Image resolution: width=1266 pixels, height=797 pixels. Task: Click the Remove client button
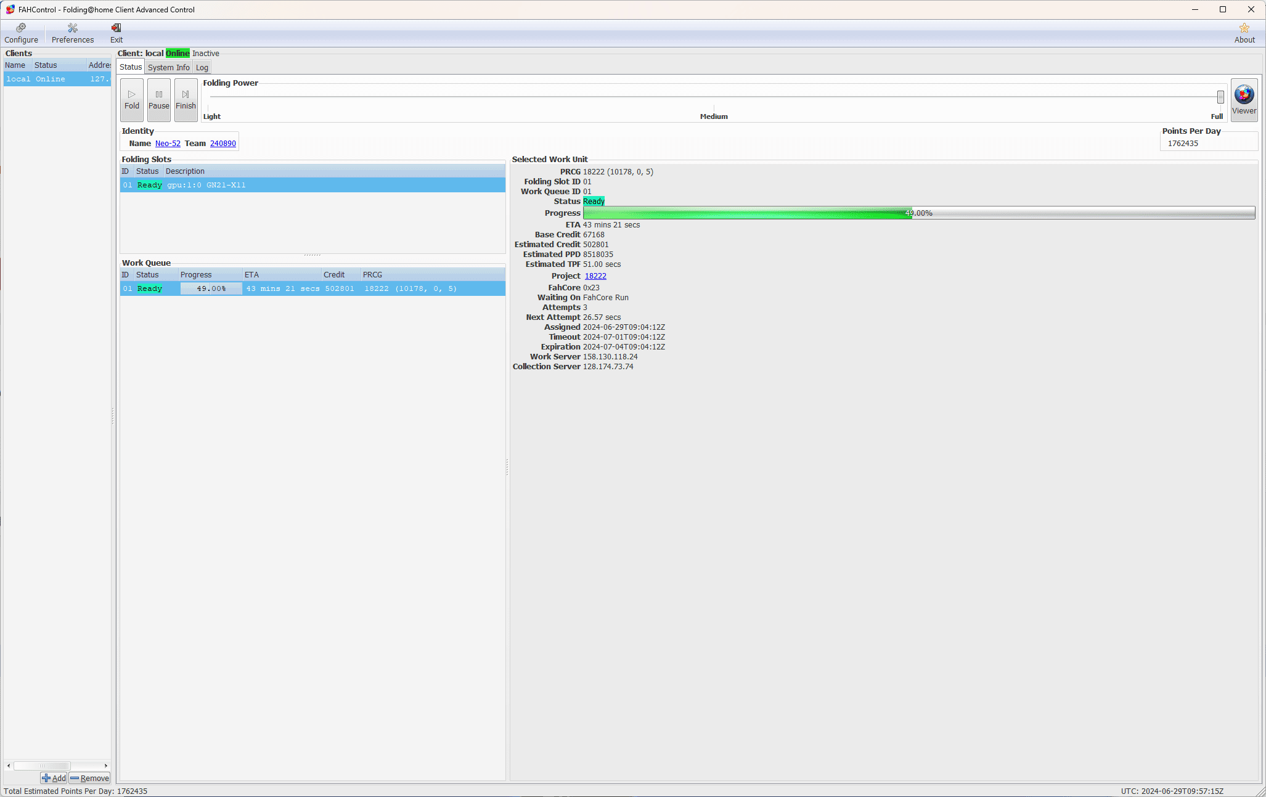pos(89,778)
